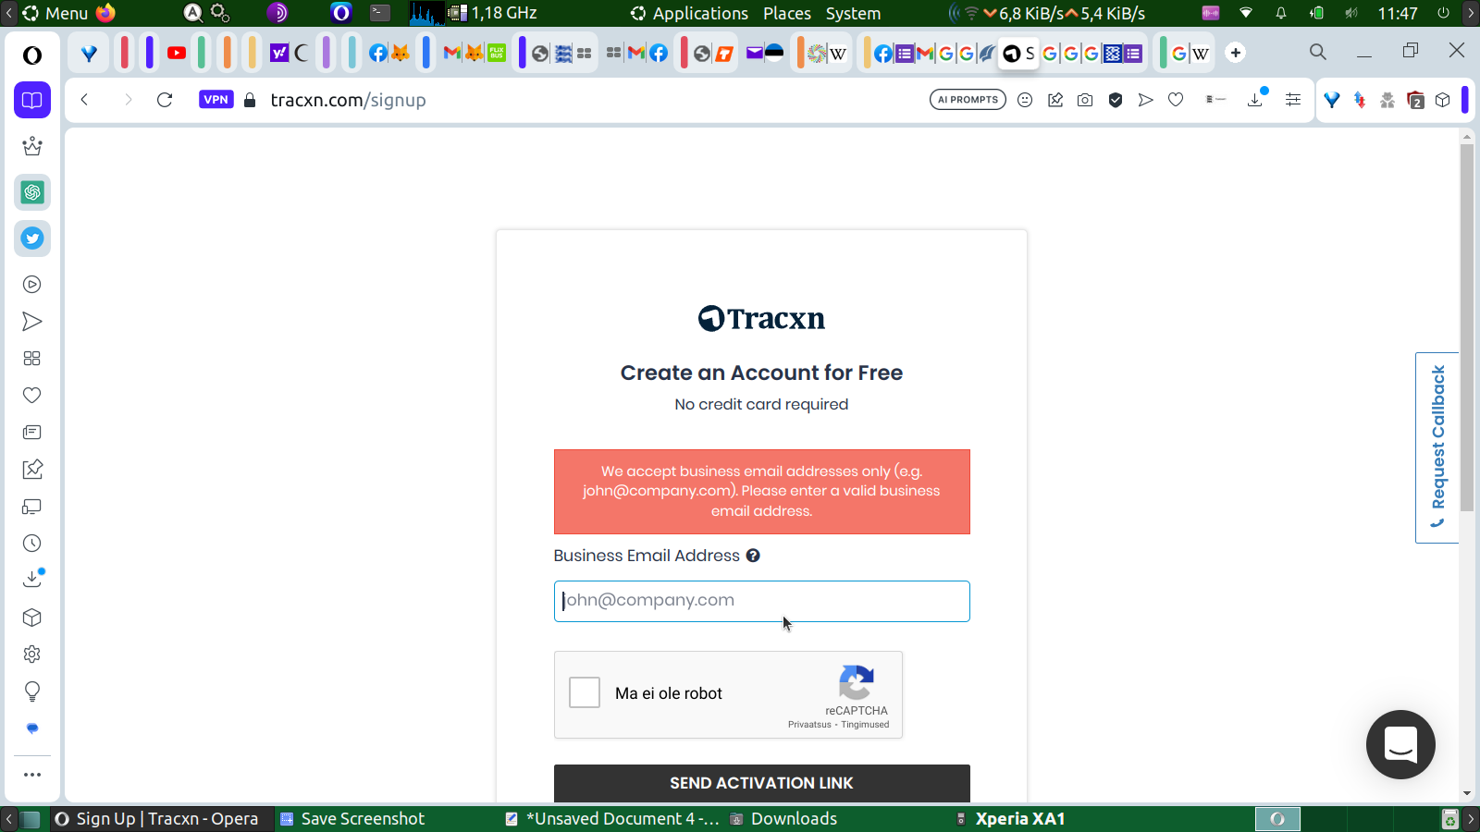The width and height of the screenshot is (1480, 832).
Task: Check the 'Ma ei ole robot' reCAPTCHA box
Action: [x=585, y=692]
